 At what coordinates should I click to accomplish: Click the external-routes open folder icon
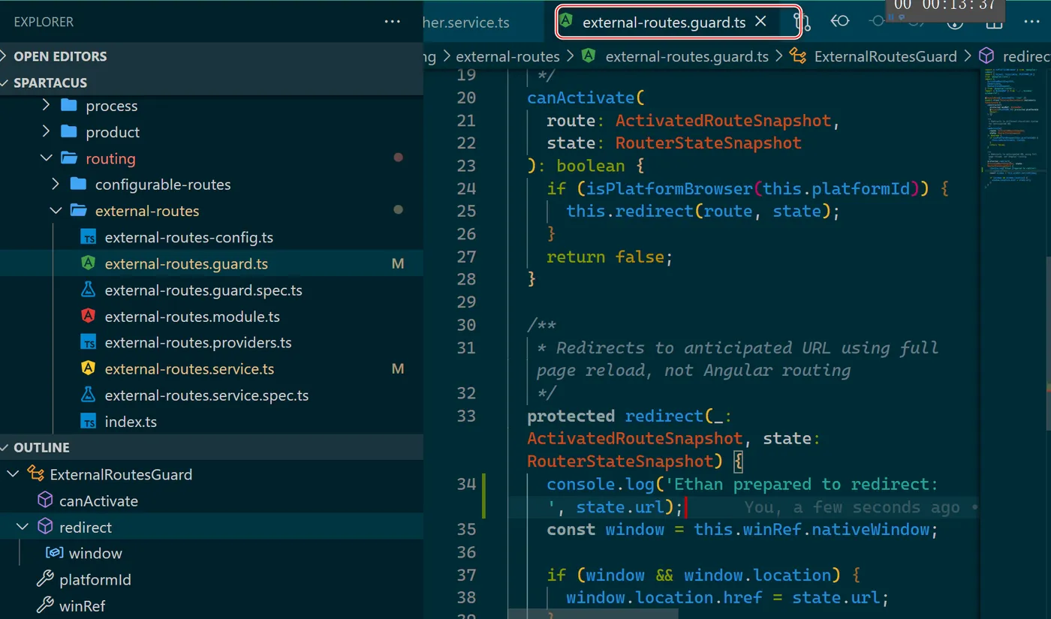click(78, 210)
